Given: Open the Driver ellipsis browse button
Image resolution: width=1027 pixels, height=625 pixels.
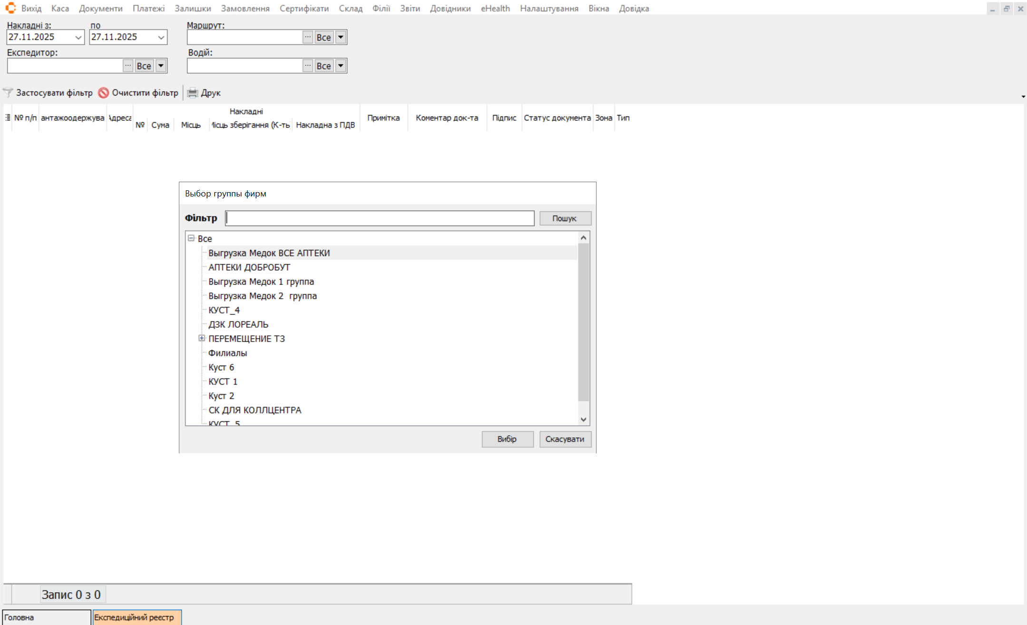Looking at the screenshot, I should pos(308,66).
